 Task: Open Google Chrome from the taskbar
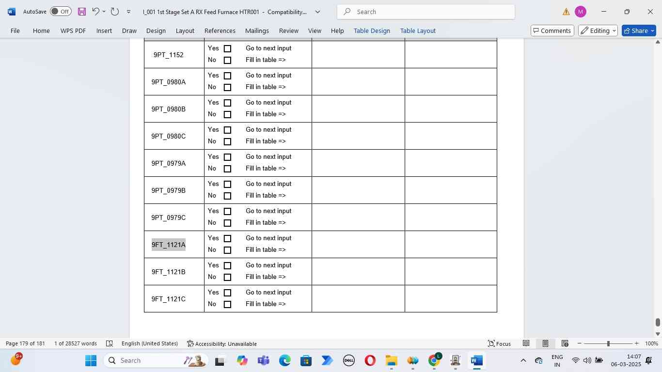[434, 360]
